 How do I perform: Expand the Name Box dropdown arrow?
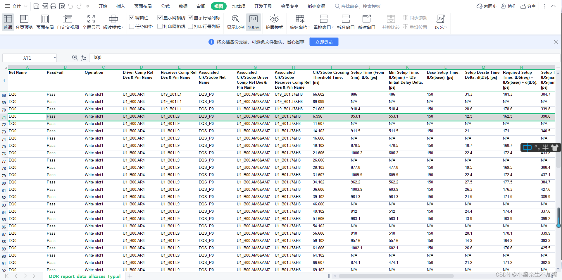point(54,58)
